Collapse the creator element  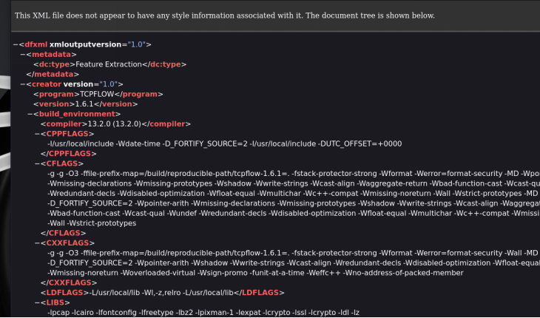click(x=23, y=84)
